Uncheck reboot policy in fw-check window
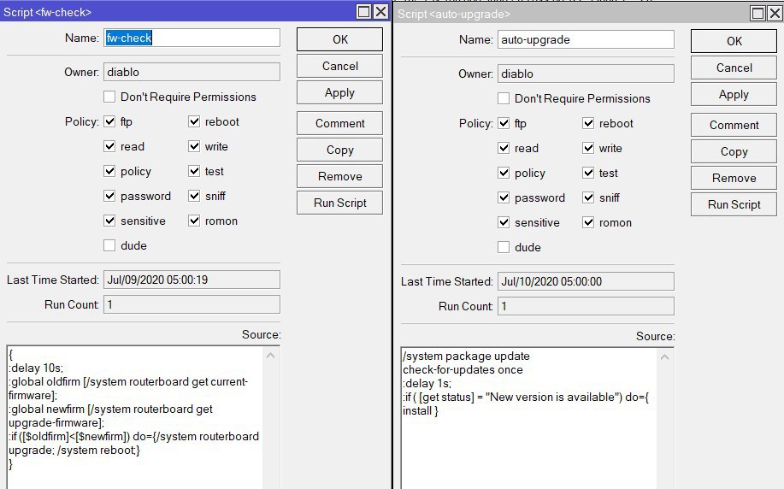This screenshot has height=489, width=784. pos(194,121)
